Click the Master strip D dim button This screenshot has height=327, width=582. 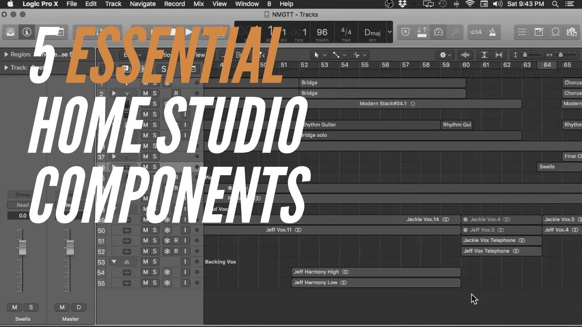[78, 307]
